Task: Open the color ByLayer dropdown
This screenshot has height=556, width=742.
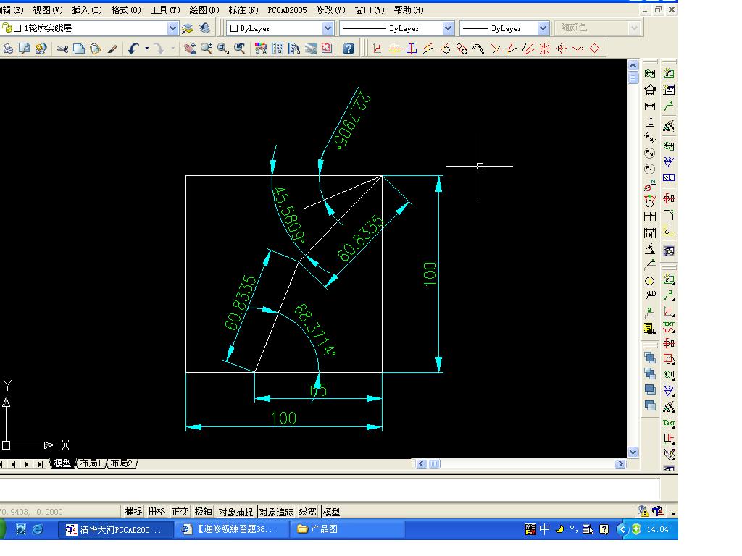Action: point(328,28)
